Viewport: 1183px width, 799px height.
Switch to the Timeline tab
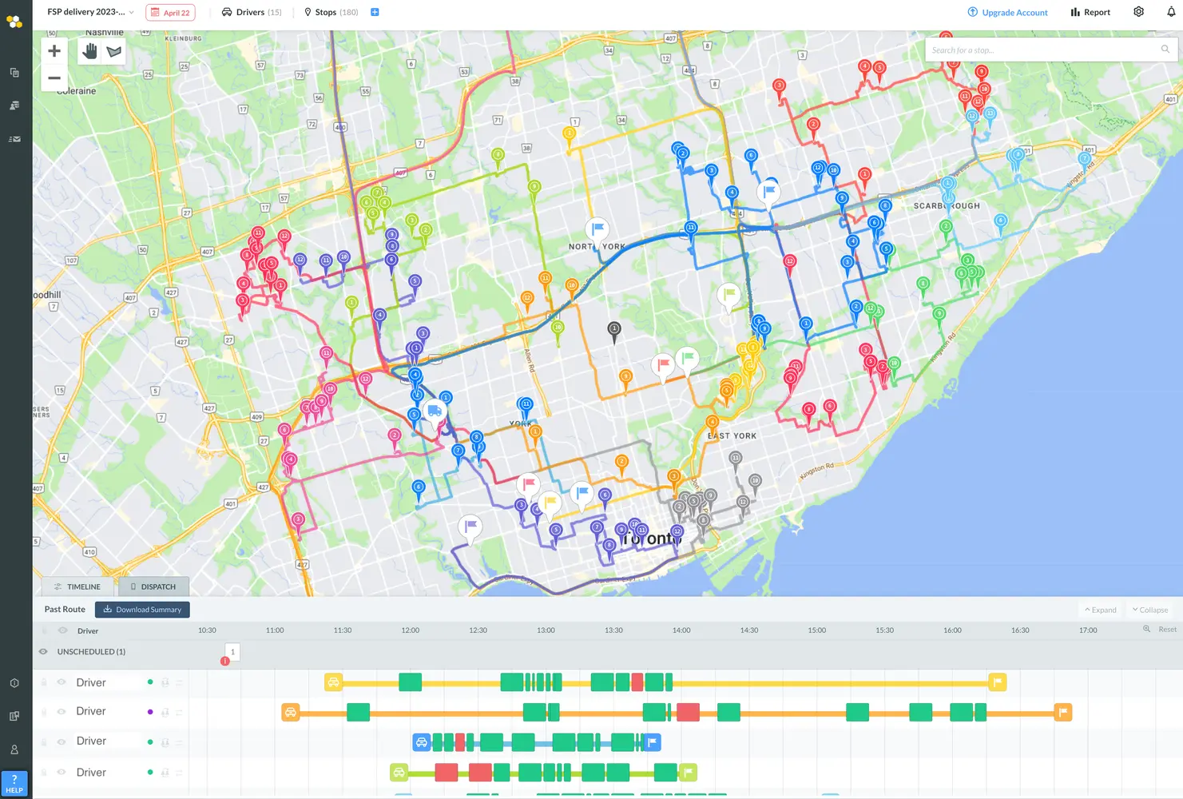point(77,586)
